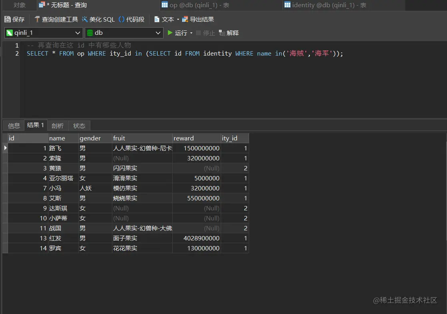Click the fruit cell 滑滑果实
This screenshot has width=447, height=314.
pos(142,178)
